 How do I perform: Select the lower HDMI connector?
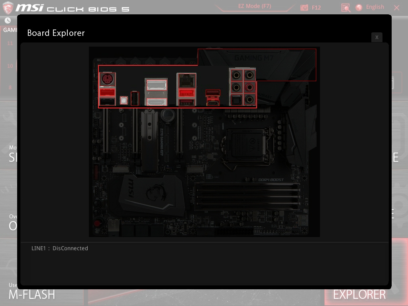[156, 102]
